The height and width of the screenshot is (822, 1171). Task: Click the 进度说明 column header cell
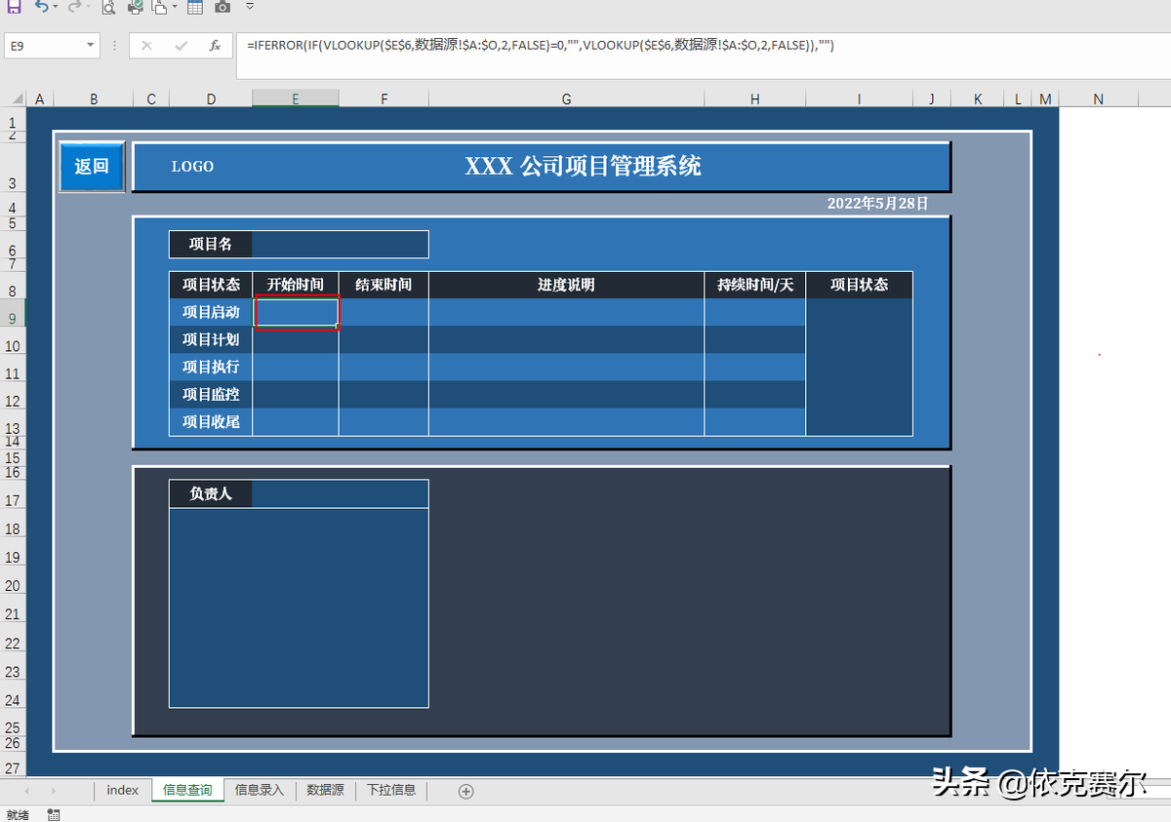click(x=566, y=285)
